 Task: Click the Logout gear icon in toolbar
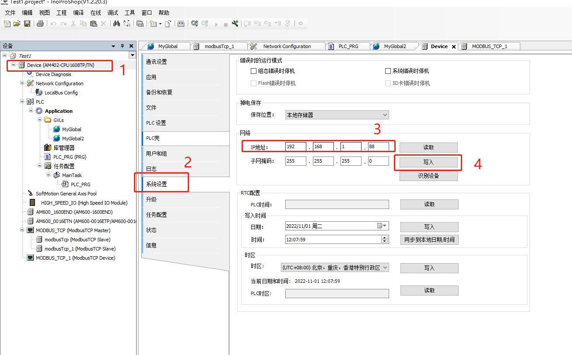pos(204,24)
